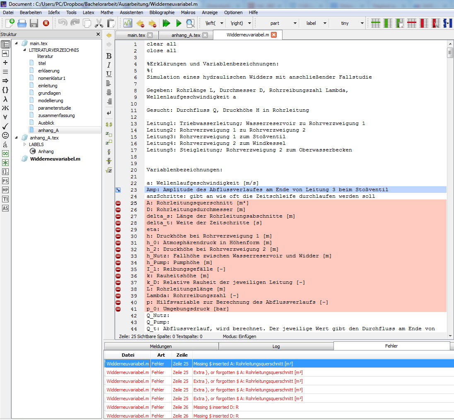Select Widderneuvariabel.m in structure tree
Viewport: 454px width, 420px height.
pyautogui.click(x=55, y=159)
